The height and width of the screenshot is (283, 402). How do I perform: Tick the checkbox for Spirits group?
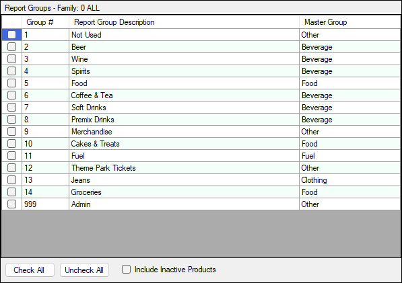(12, 71)
